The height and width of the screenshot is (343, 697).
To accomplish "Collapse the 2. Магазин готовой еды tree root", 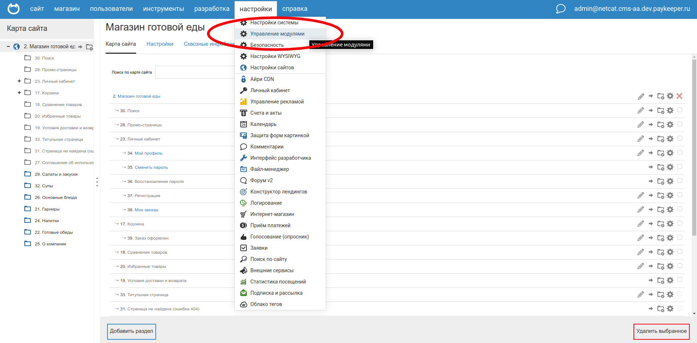I will 8,46.
